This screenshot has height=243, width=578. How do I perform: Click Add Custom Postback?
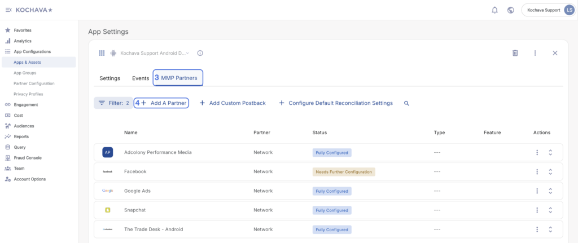point(232,103)
